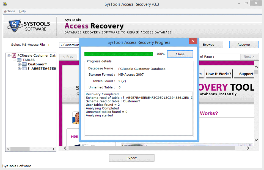The width and height of the screenshot is (264, 170).
Task: Open the Actions menu
Action: coord(10,11)
